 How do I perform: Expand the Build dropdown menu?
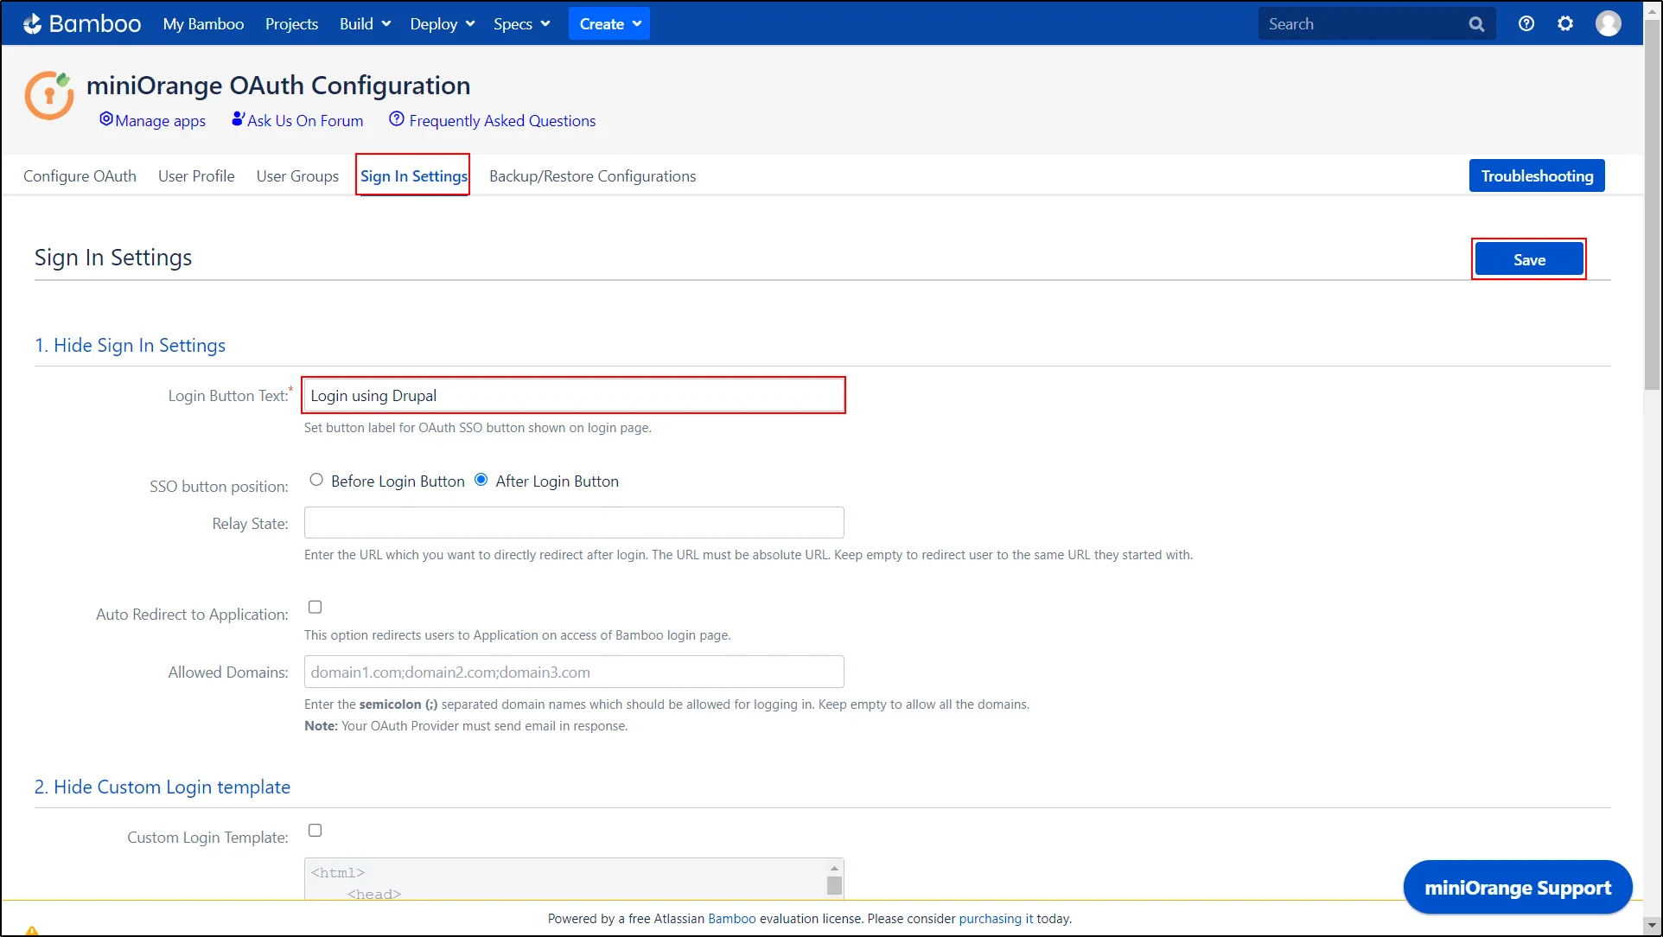click(x=365, y=24)
